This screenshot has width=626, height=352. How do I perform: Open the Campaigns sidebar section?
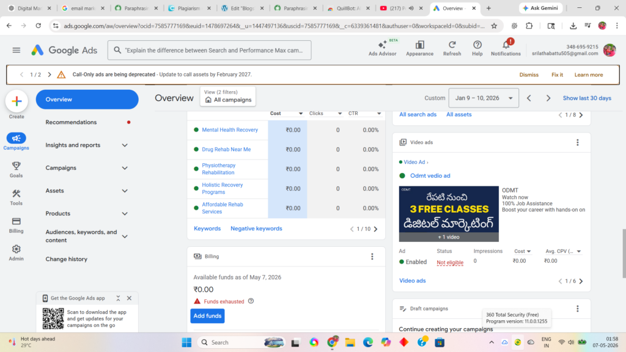click(16, 142)
